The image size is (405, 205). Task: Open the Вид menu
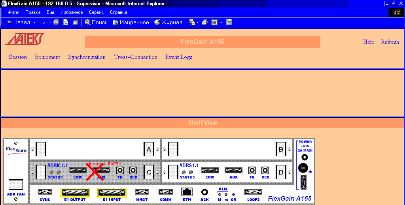click(50, 12)
